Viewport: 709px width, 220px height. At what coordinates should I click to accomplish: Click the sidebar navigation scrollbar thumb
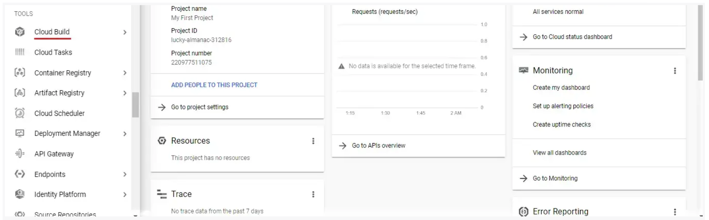coord(135,105)
